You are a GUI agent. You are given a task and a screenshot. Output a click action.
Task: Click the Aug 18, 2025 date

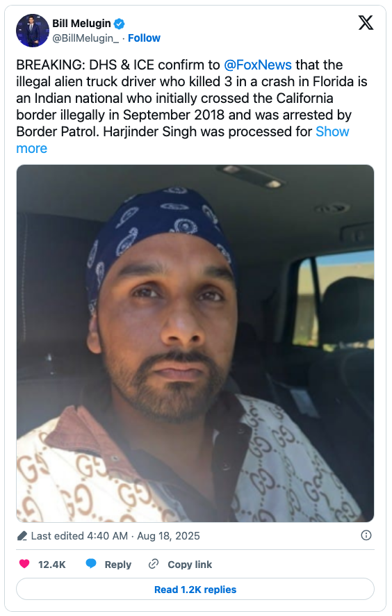(x=168, y=536)
